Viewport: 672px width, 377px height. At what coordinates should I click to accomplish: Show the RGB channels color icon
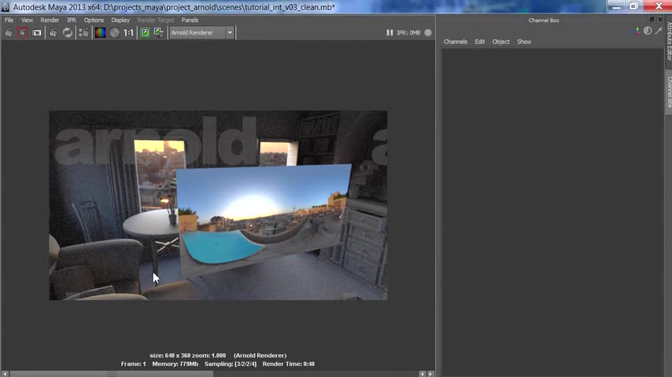[x=100, y=32]
